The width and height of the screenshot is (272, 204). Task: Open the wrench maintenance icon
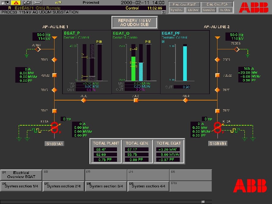pyautogui.click(x=37, y=3)
